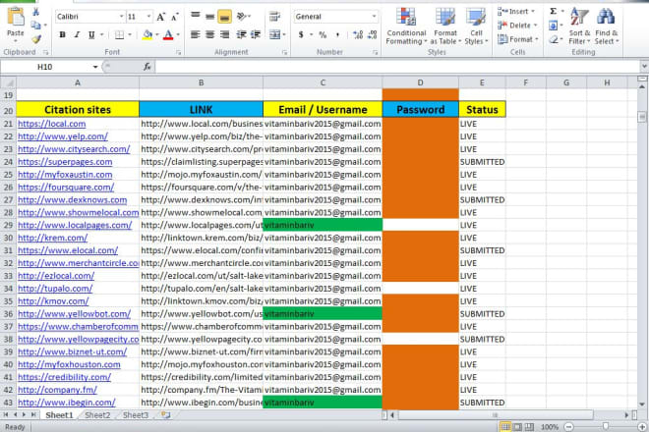The height and width of the screenshot is (432, 649).
Task: Switch to Sheet2 tab
Action: 97,415
